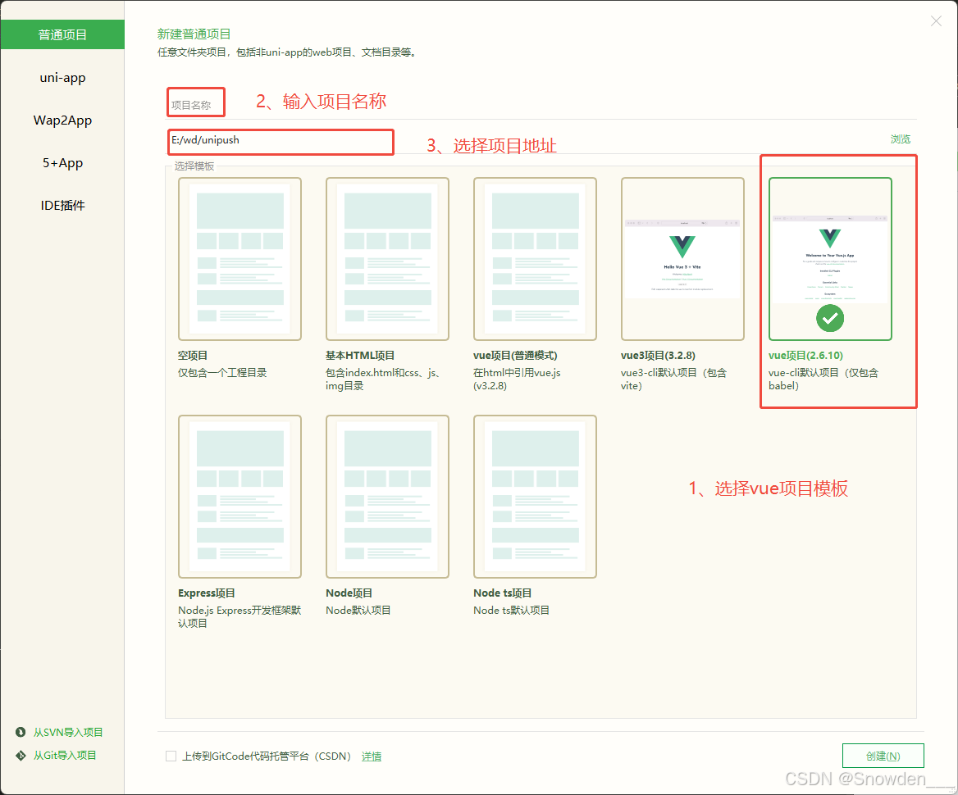This screenshot has height=795, width=958.
Task: Click the vue项目(2.6.10) title text
Action: point(805,356)
